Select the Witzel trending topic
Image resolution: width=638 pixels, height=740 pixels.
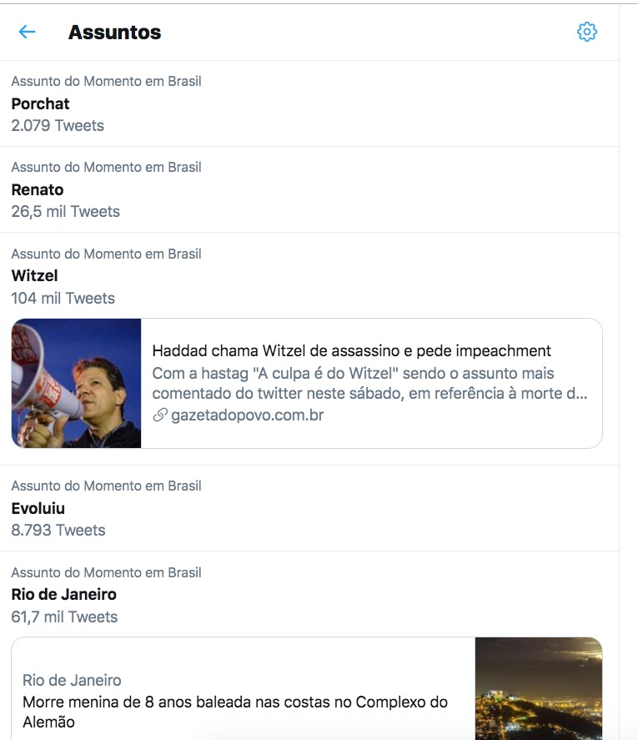point(34,275)
